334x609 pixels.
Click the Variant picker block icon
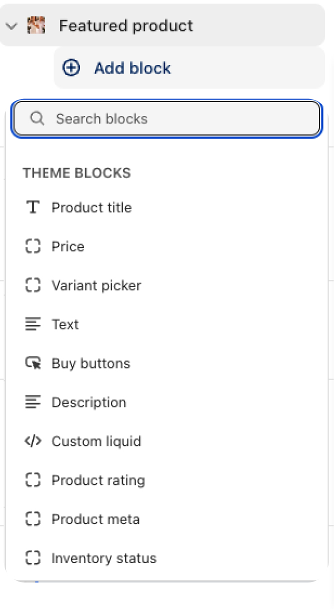(x=33, y=285)
